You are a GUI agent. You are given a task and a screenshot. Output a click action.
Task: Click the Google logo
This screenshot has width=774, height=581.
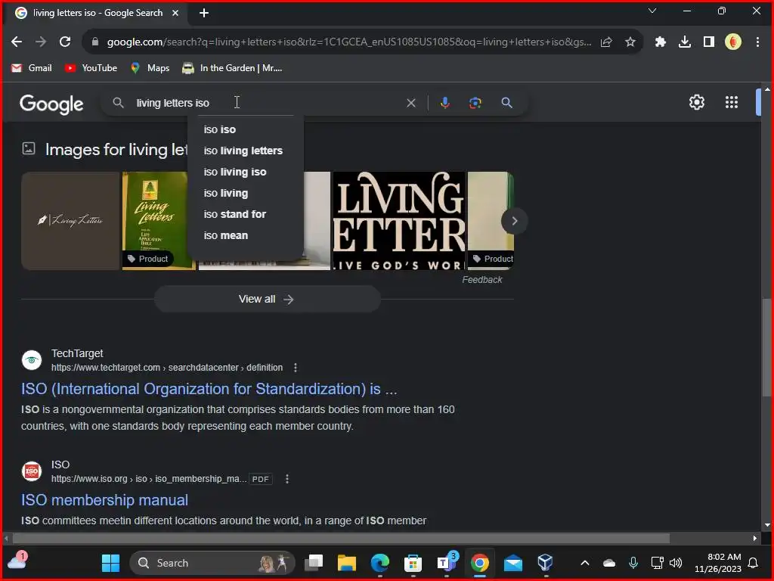(51, 104)
